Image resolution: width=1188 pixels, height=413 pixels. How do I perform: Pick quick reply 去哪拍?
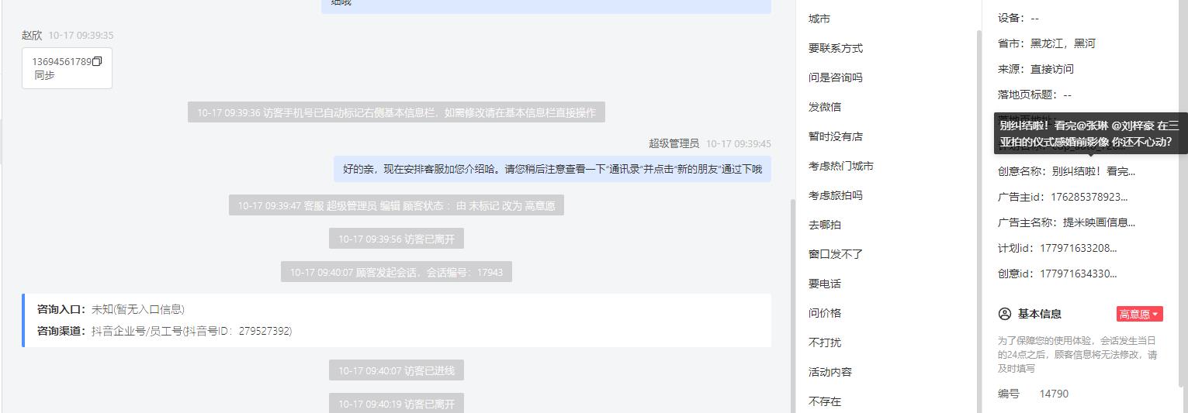825,225
